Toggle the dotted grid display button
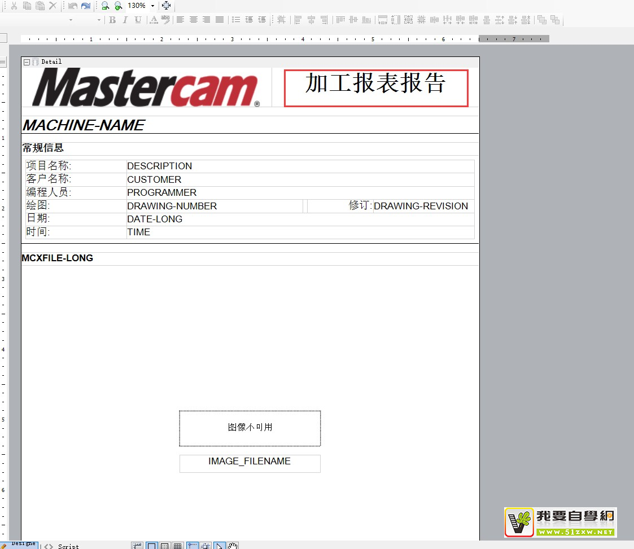 coord(164,546)
